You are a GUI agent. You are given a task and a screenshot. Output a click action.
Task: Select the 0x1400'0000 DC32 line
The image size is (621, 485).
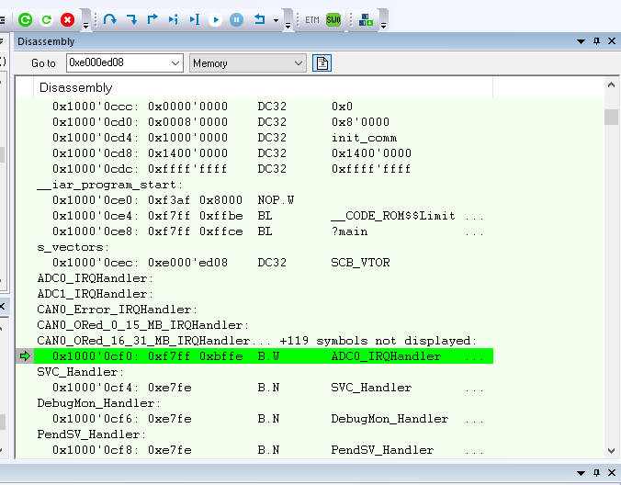pyautogui.click(x=264, y=153)
